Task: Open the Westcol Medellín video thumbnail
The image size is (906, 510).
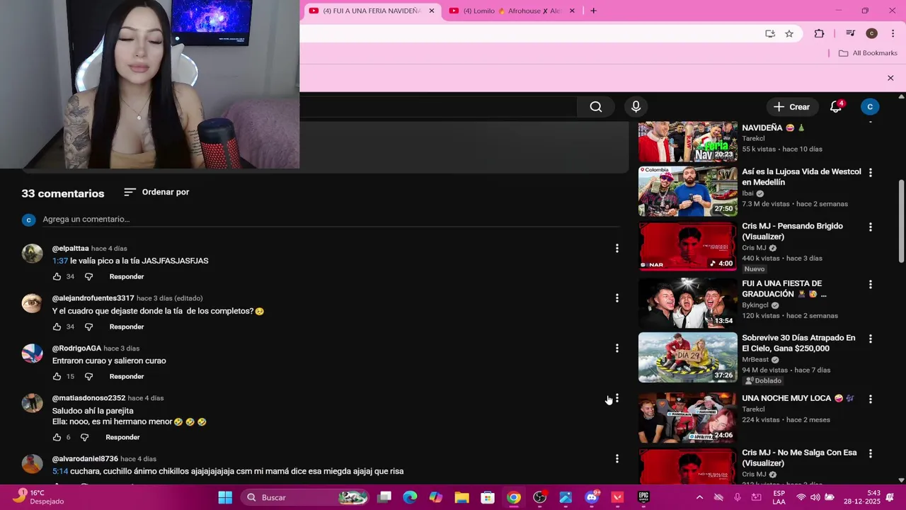Action: coord(687,191)
